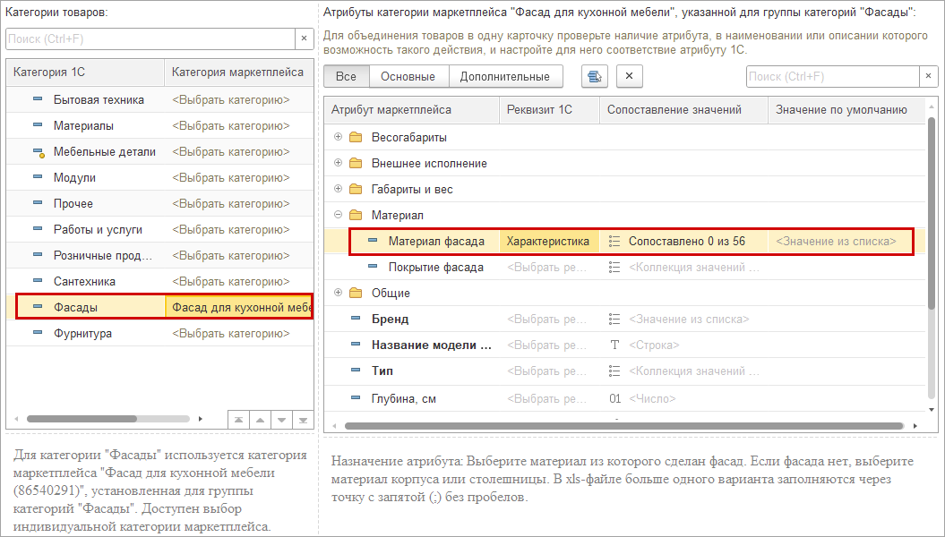Switch to the Дополнительные filter tab

point(504,76)
